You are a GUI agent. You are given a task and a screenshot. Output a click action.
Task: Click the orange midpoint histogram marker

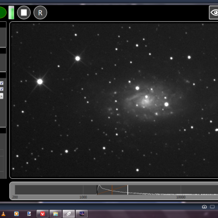(112, 190)
